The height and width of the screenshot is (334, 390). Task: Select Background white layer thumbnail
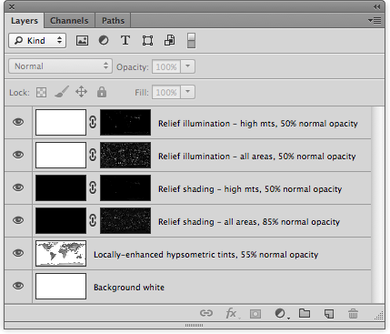click(61, 286)
